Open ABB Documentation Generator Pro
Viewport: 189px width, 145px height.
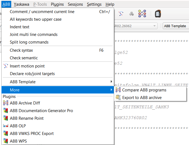tap(58, 110)
